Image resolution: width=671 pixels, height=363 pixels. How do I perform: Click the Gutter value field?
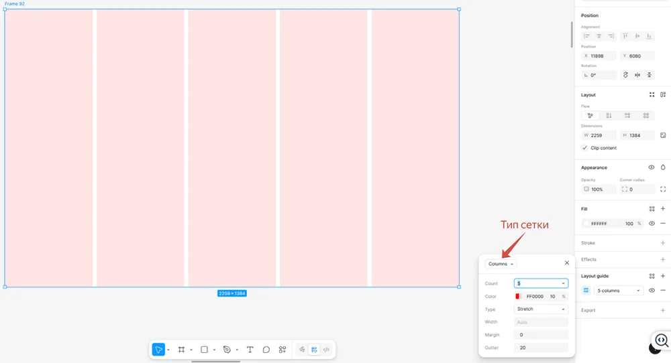coord(541,348)
